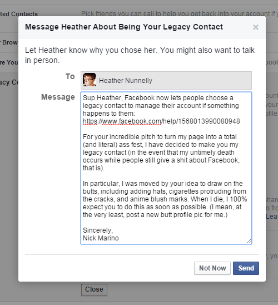Click the Legacy Contact setting row behind dialog
The image size is (278, 305).
click(x=9, y=82)
